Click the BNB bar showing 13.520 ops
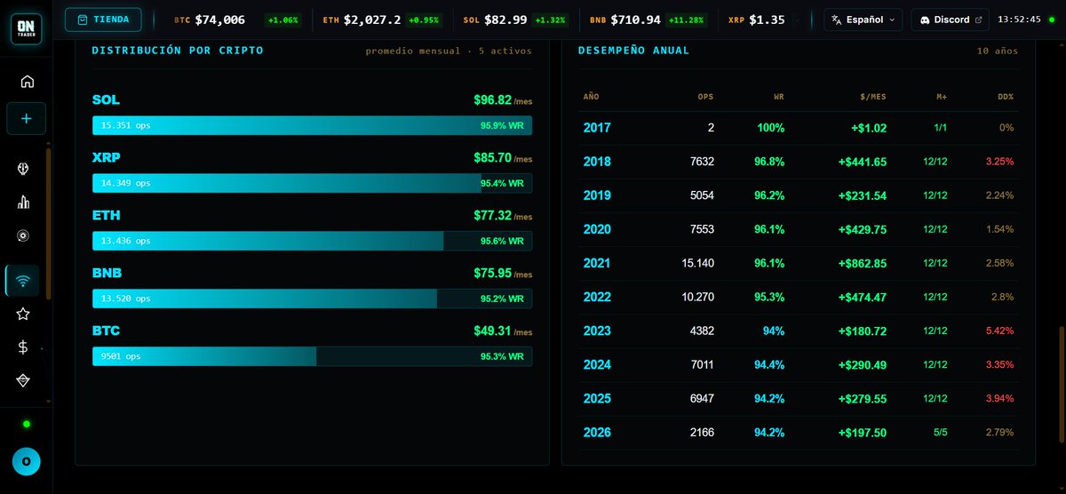 click(x=312, y=299)
